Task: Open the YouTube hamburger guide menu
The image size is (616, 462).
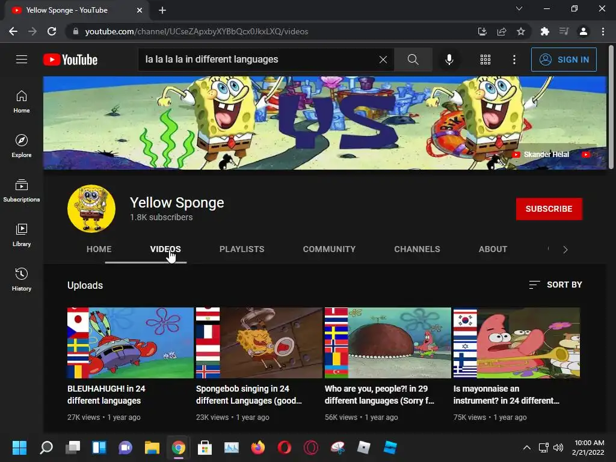Action: [x=22, y=60]
